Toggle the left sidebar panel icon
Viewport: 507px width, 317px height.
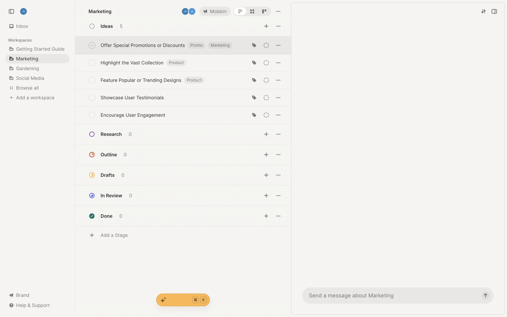tap(11, 11)
